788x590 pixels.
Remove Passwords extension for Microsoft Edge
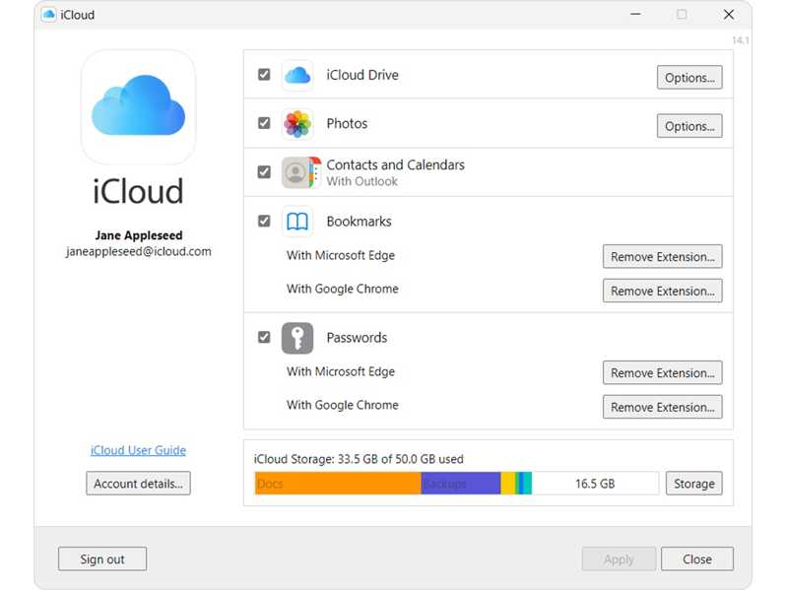click(662, 372)
